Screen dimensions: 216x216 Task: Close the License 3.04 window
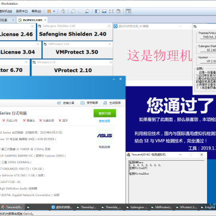pyautogui.click(x=38, y=44)
